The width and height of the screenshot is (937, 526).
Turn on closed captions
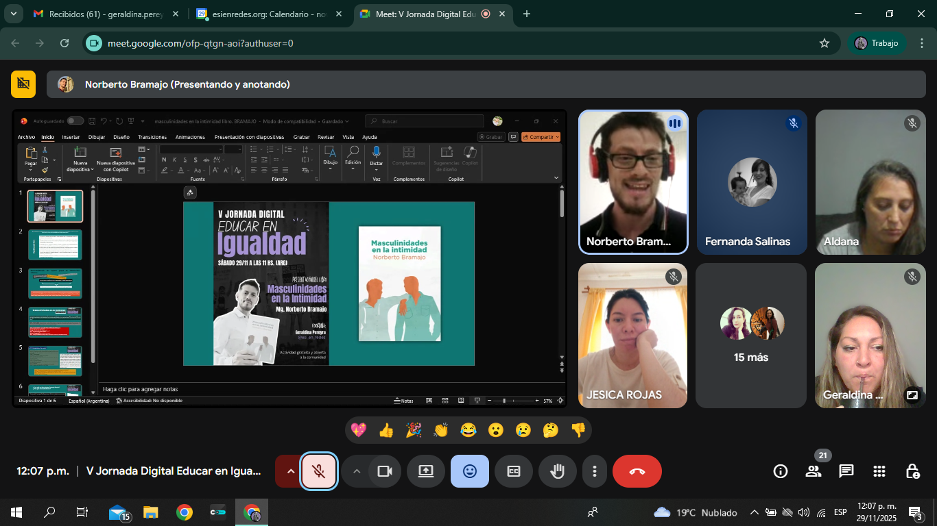coord(514,471)
